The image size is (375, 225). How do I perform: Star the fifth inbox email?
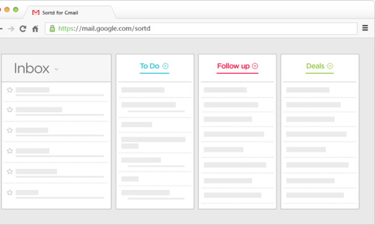click(x=9, y=171)
